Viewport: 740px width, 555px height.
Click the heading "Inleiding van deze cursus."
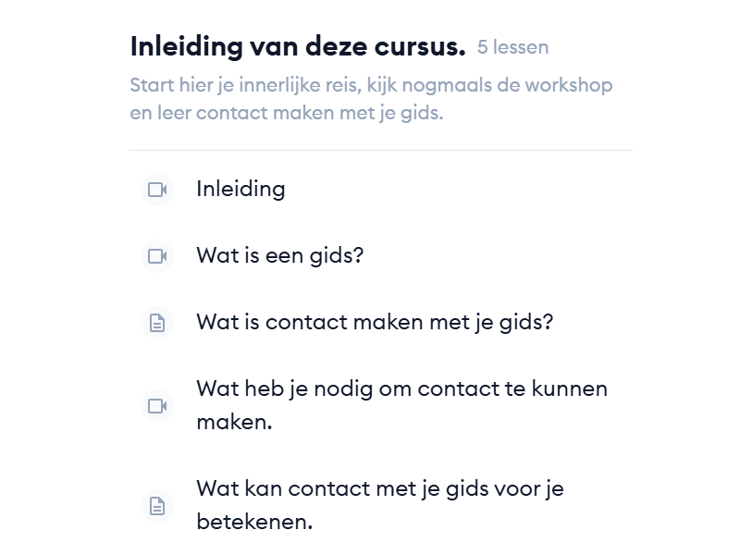[297, 45]
